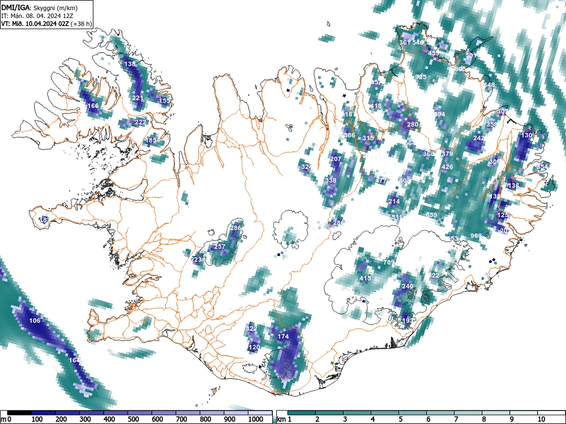Click the 'VT: Mið. 10.04.2024 02Z' valid time
Viewport: 566px width, 424px height.
pyautogui.click(x=35, y=24)
